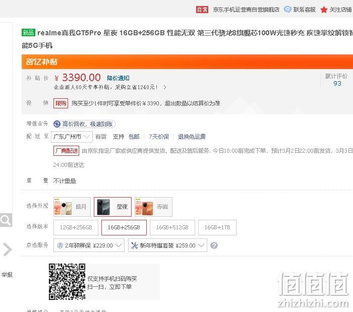The width and height of the screenshot is (353, 312).
Task: Choose the 12GB+256GB version
Action: click(x=76, y=227)
